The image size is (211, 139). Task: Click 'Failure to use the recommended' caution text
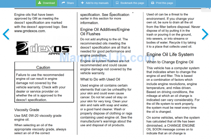[41, 87]
